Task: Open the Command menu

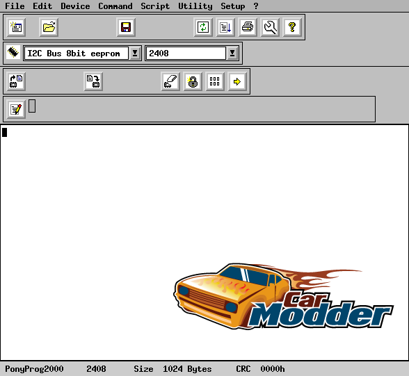Action: tap(115, 6)
